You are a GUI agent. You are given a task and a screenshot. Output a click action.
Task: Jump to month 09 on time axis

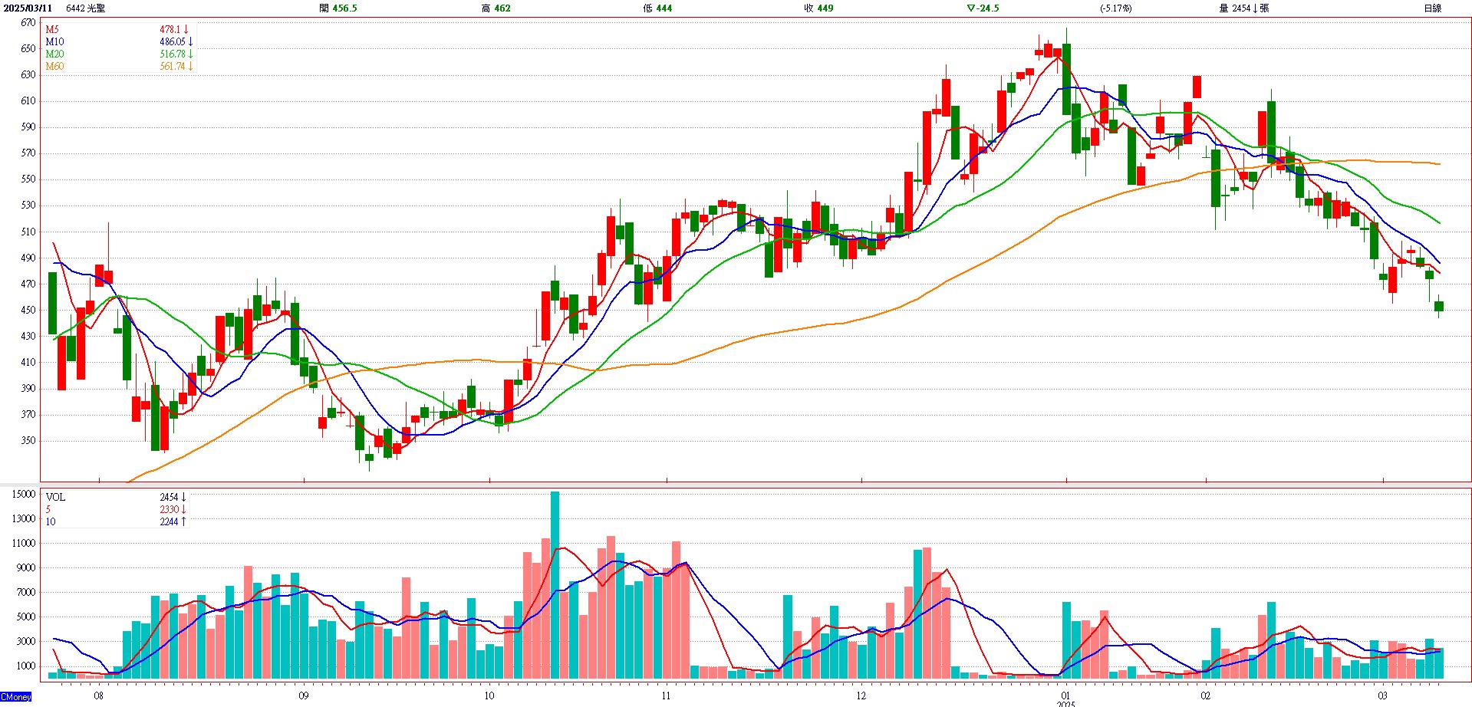(x=304, y=696)
